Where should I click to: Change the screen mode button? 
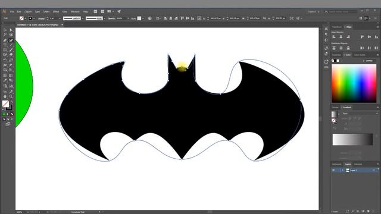(x=8, y=124)
